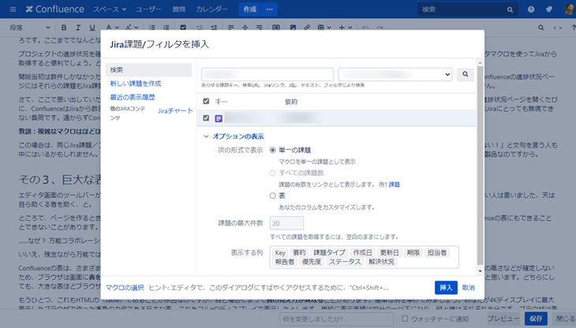Open the text color dropdown arrow
The image size is (576, 328).
tap(117, 28)
